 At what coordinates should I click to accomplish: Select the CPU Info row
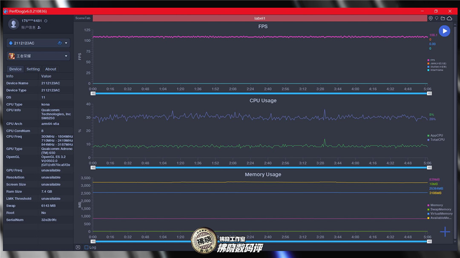pyautogui.click(x=38, y=114)
